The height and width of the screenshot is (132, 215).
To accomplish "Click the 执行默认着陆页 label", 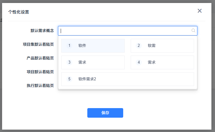I will tap(40, 86).
